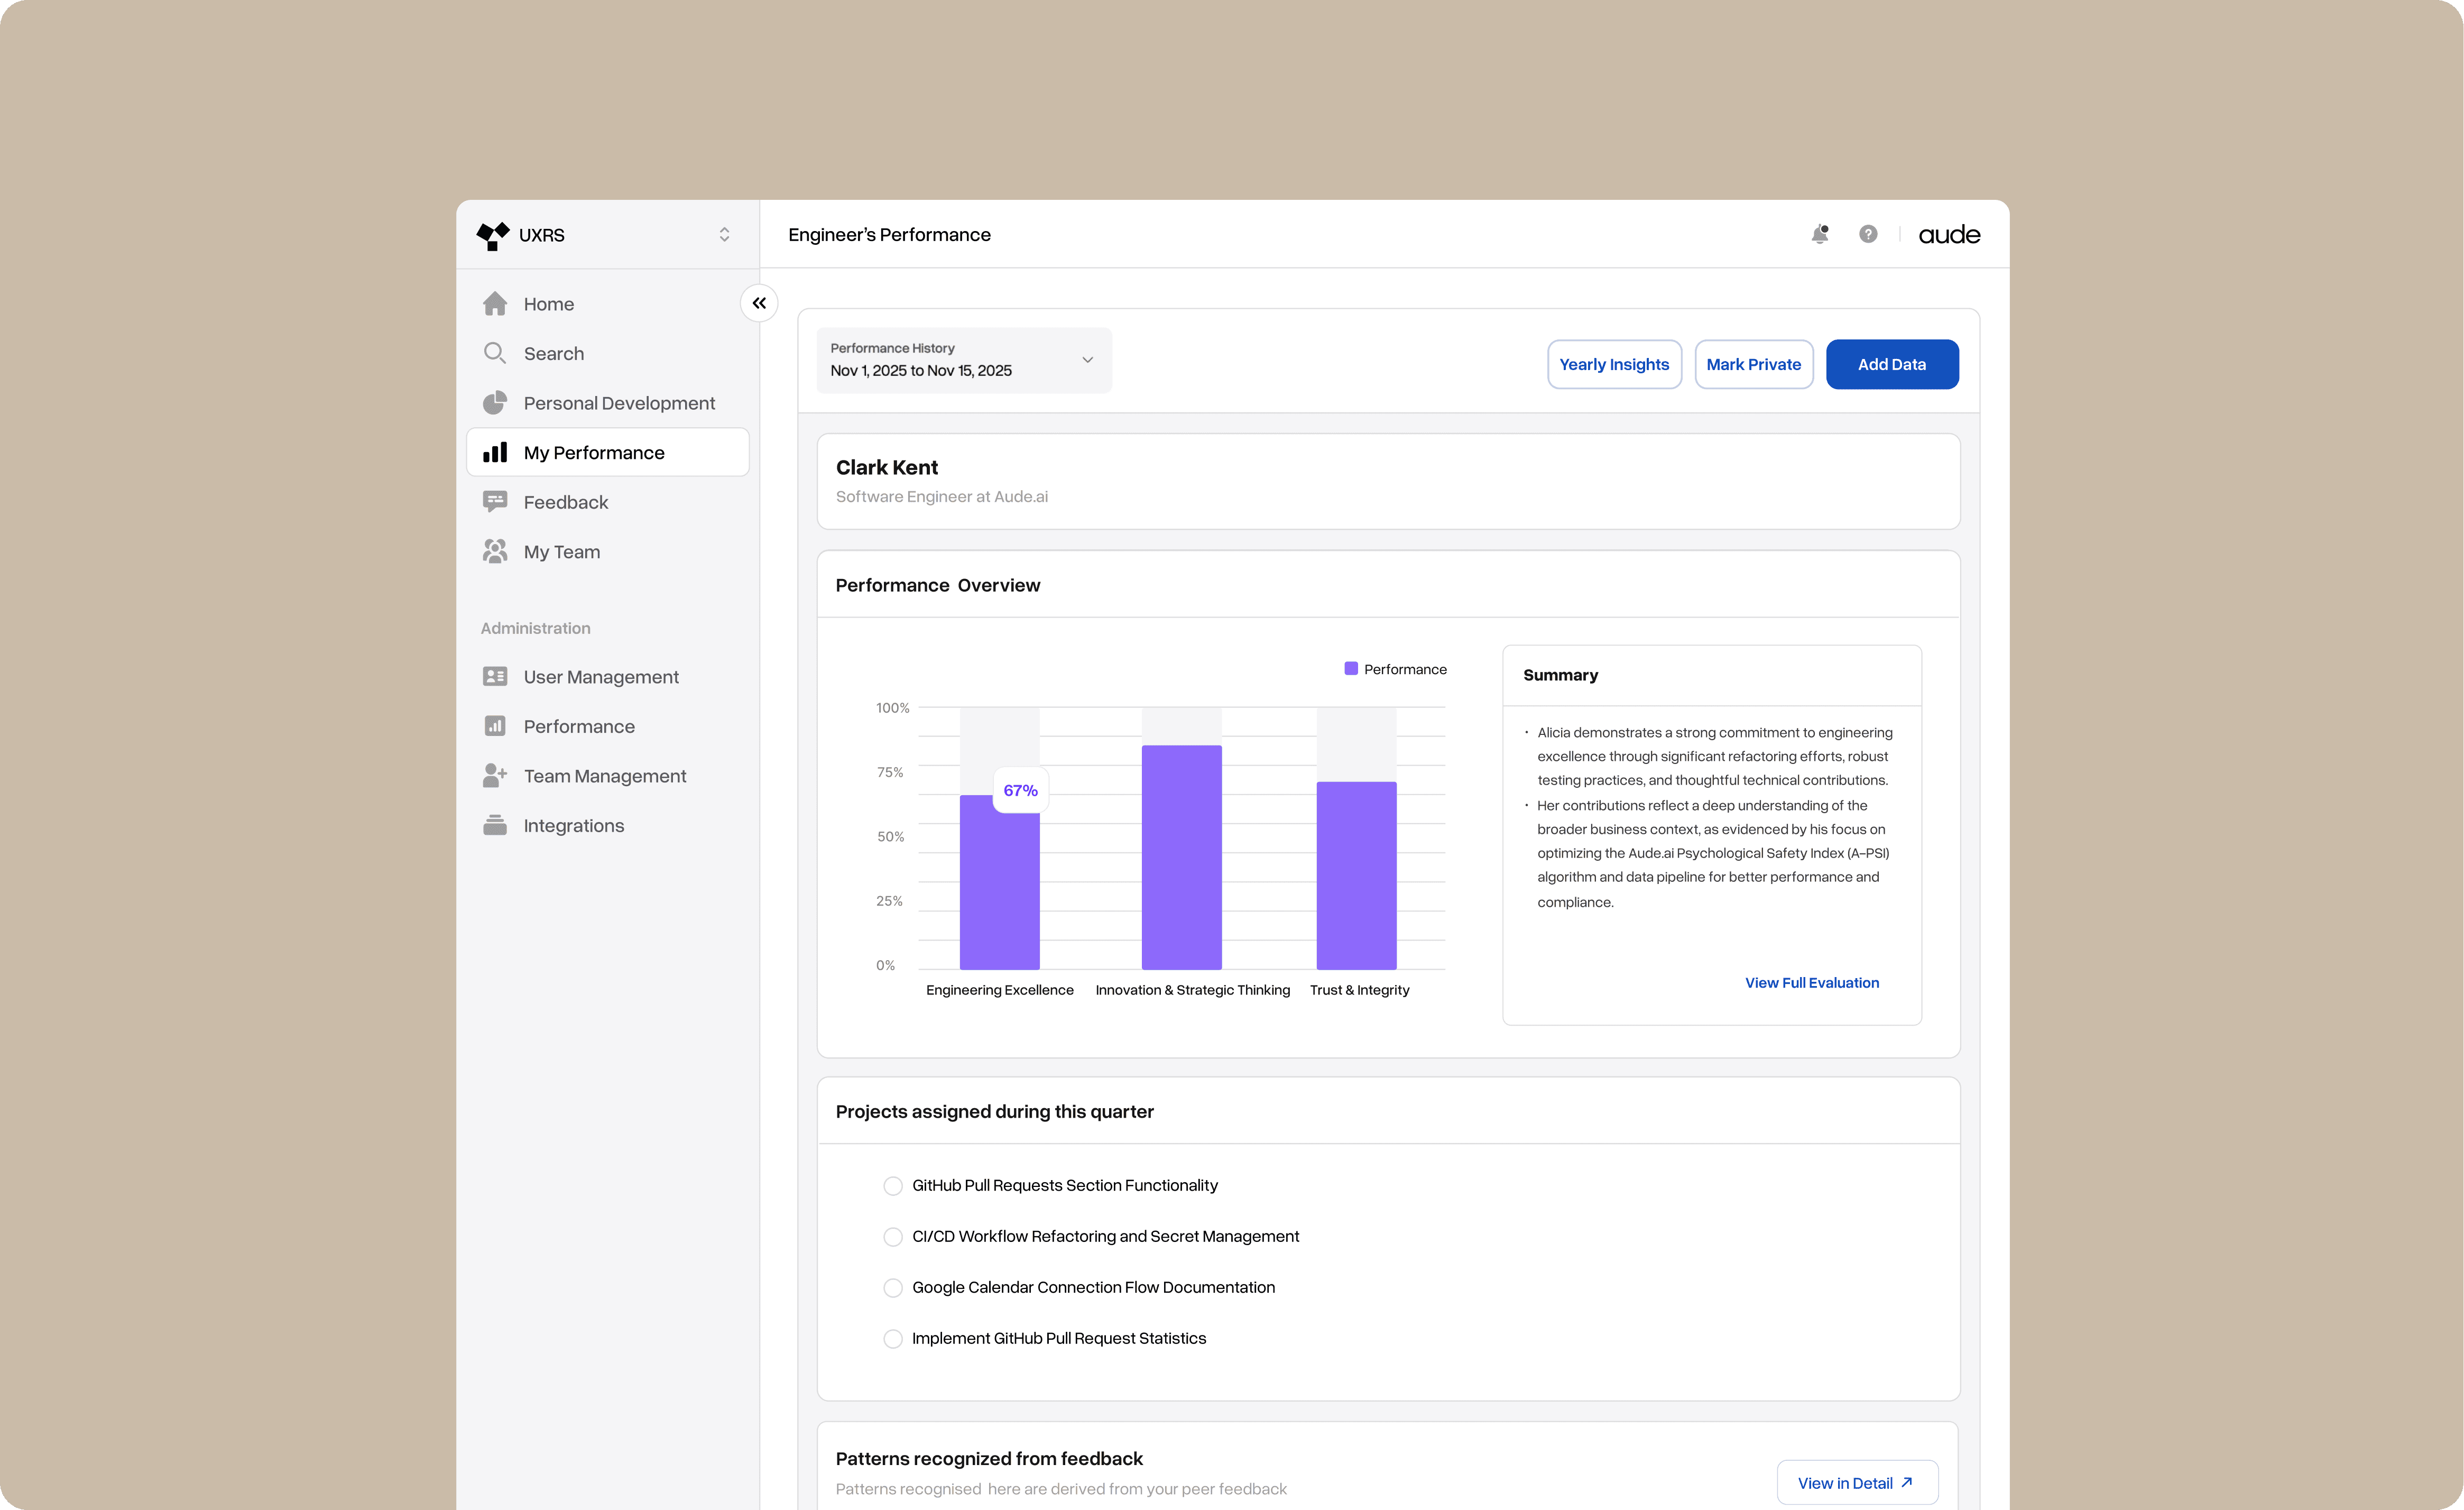
Task: Click the Feedback chat bubble icon
Action: [495, 502]
